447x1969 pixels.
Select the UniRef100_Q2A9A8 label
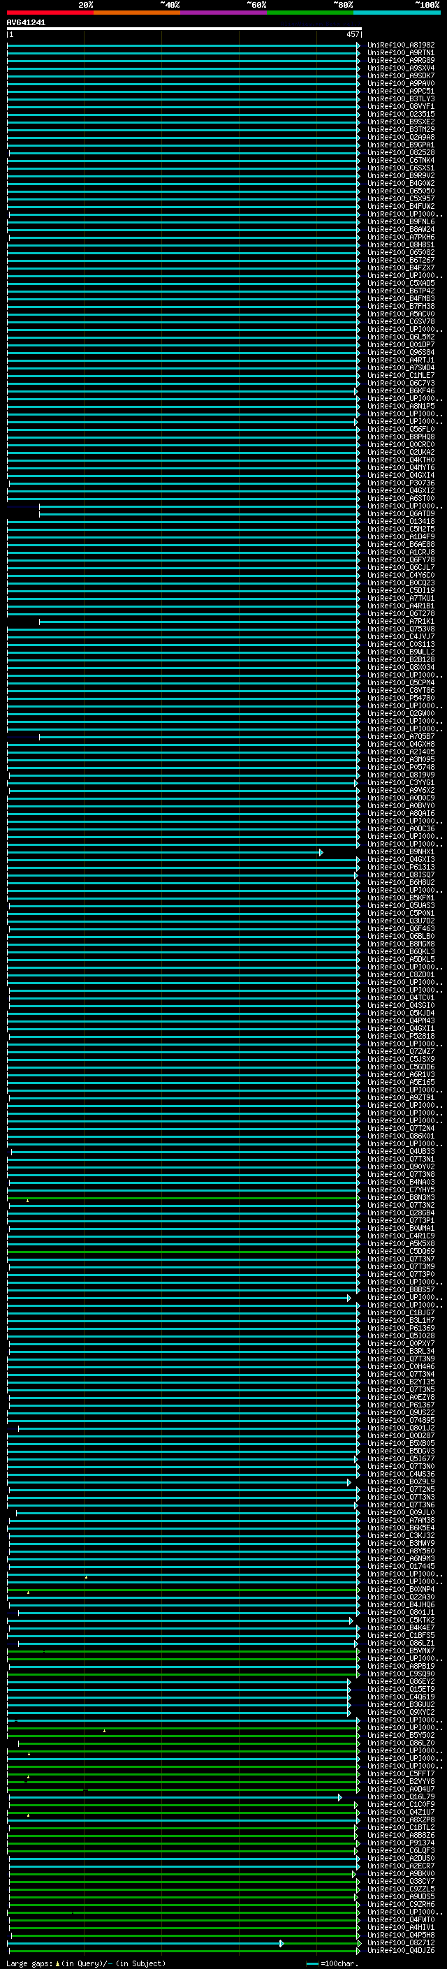point(401,137)
